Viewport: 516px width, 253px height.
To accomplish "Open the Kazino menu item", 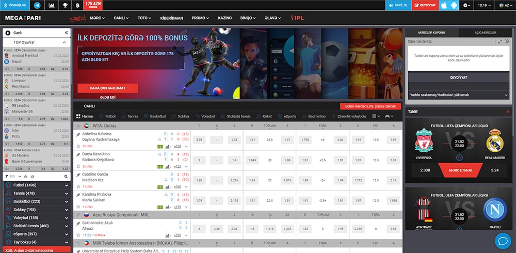I will pyautogui.click(x=224, y=18).
